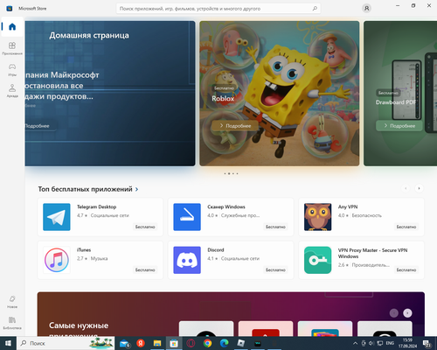Click the next arrow on Самые нужные приложения banner
Image resolution: width=437 pixels, height=350 pixels.
pyautogui.click(x=407, y=313)
